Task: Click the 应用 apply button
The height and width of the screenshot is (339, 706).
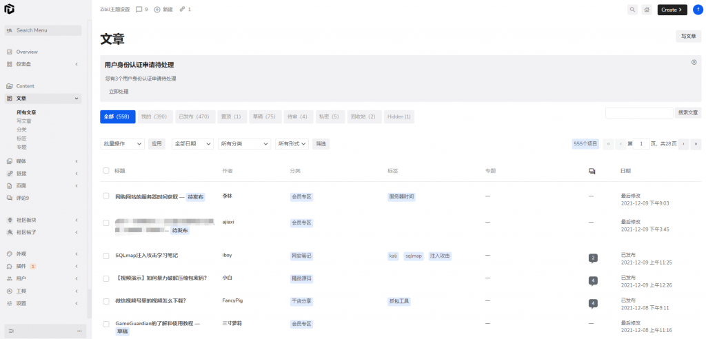Action: (x=157, y=144)
